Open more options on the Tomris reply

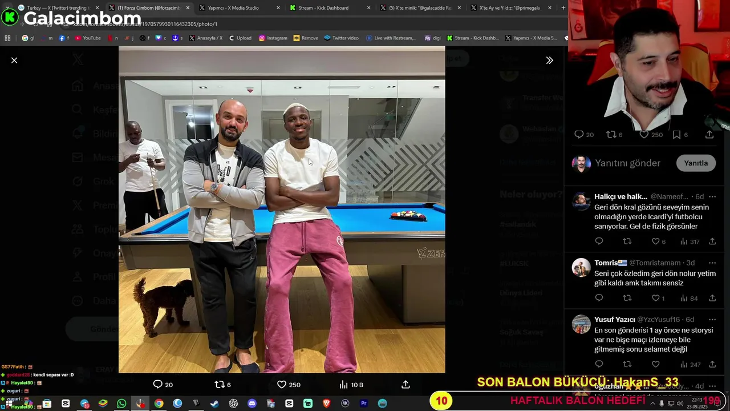pos(712,263)
